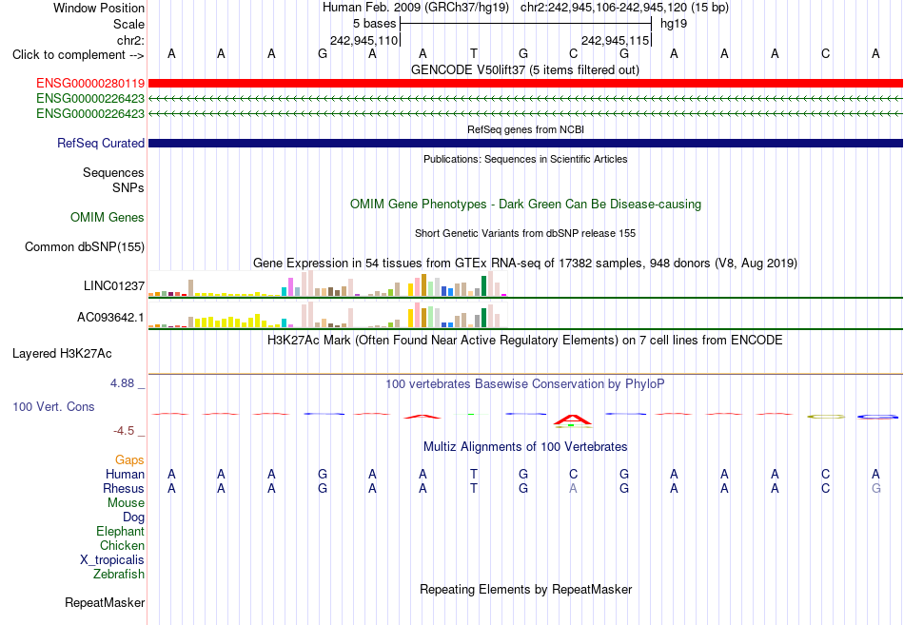Open the RefSeq genes from NCBI title
The image size is (904, 625).
525,129
